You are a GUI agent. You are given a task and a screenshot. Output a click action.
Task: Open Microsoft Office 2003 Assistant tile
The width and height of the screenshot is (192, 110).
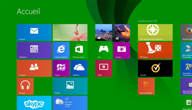[x=186, y=86]
